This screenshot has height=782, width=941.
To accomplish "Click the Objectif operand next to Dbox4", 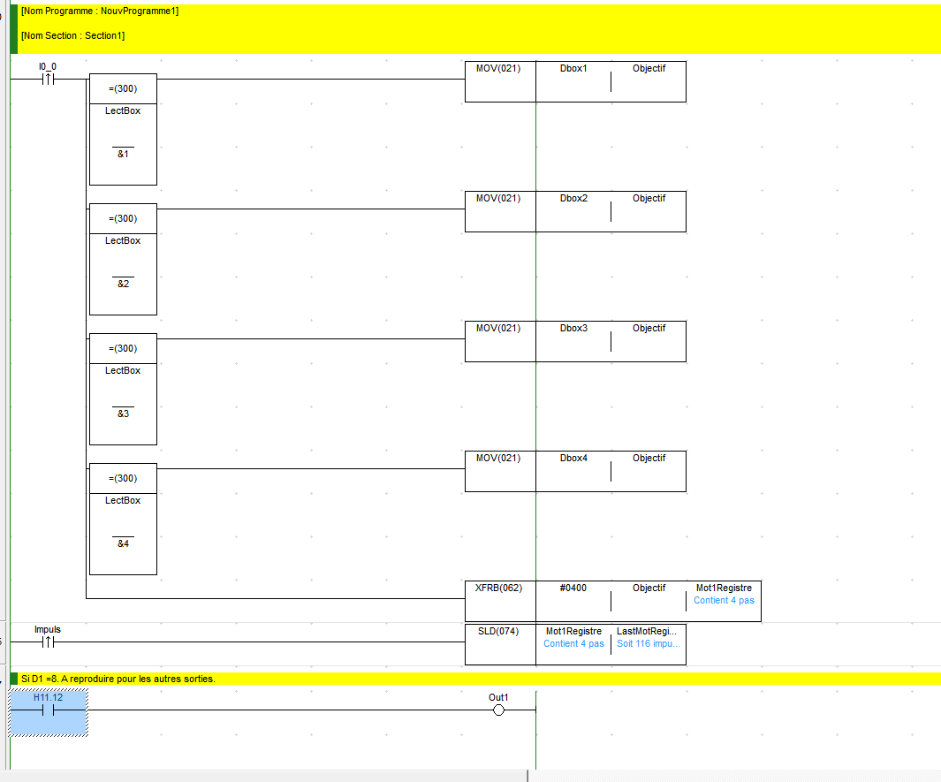I will [649, 459].
